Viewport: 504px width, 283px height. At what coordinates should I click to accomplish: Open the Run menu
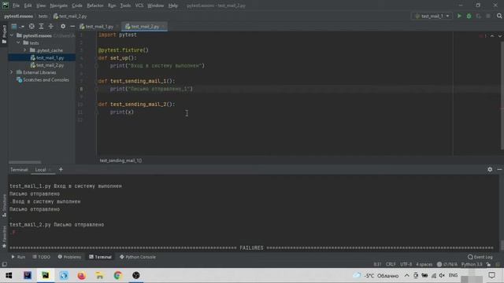(x=112, y=6)
